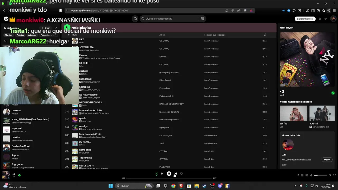Screen dimensions: 338x190
Task: Sort by the duration clock column header
Action: [265, 35]
